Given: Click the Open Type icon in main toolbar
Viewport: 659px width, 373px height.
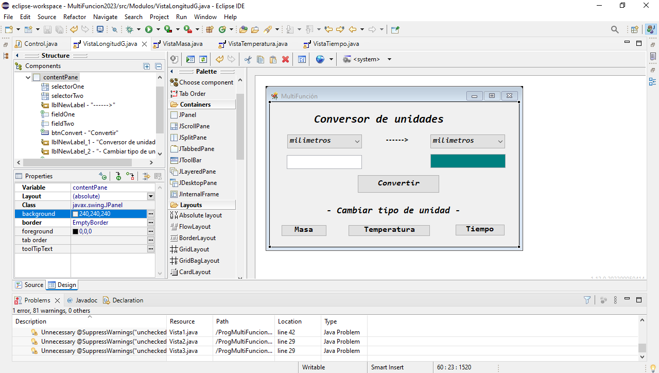Looking at the screenshot, I should click(x=244, y=29).
